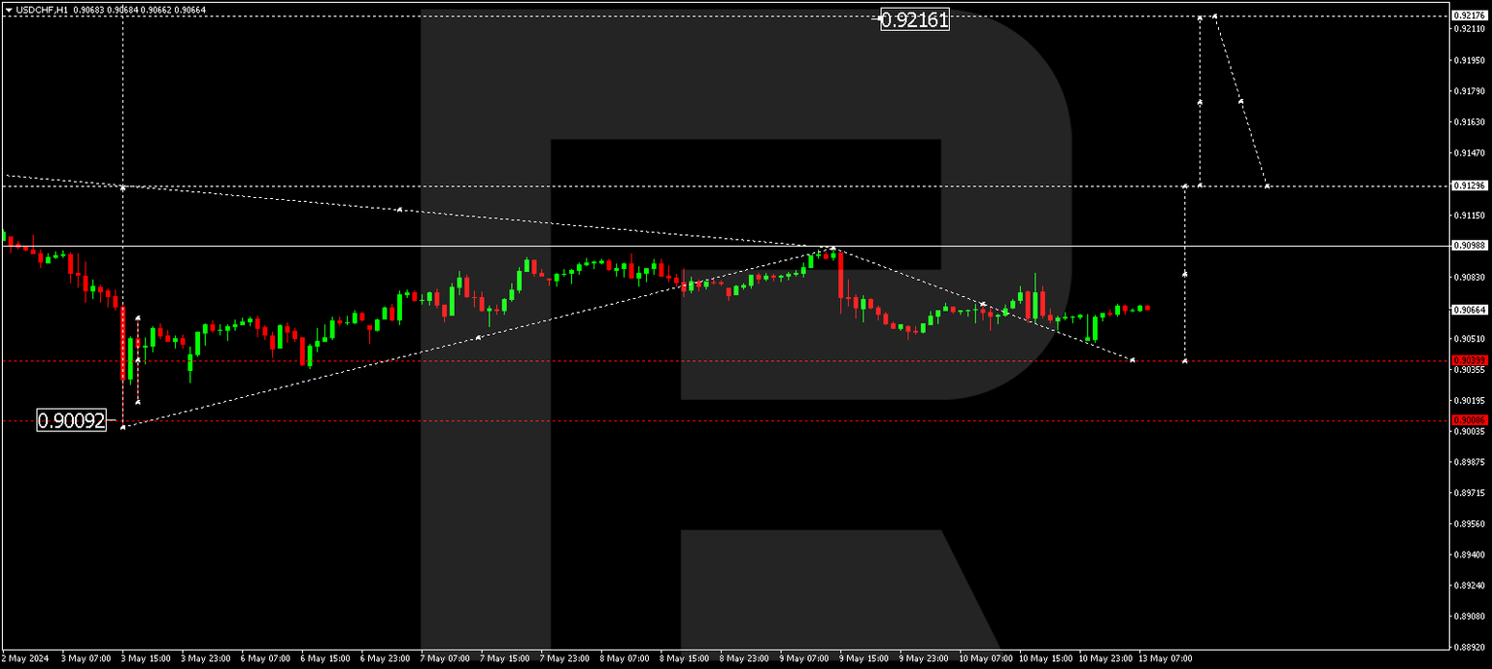The image size is (1492, 669).
Task: Click the red 0.90086 tag on price axis
Action: pyautogui.click(x=1468, y=419)
